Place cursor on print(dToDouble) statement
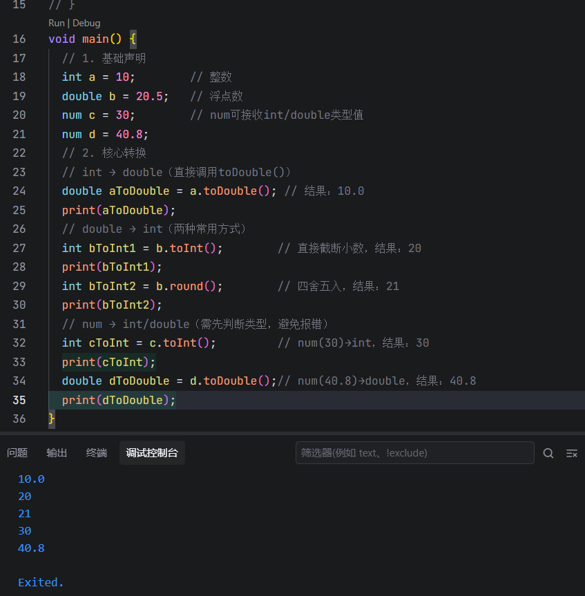The image size is (585, 596). [118, 400]
